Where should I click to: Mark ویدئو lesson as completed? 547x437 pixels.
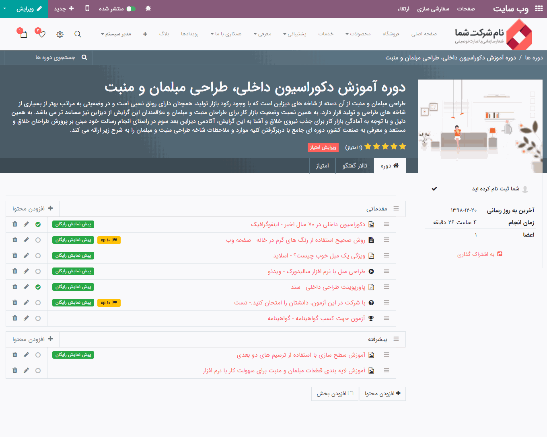click(38, 271)
